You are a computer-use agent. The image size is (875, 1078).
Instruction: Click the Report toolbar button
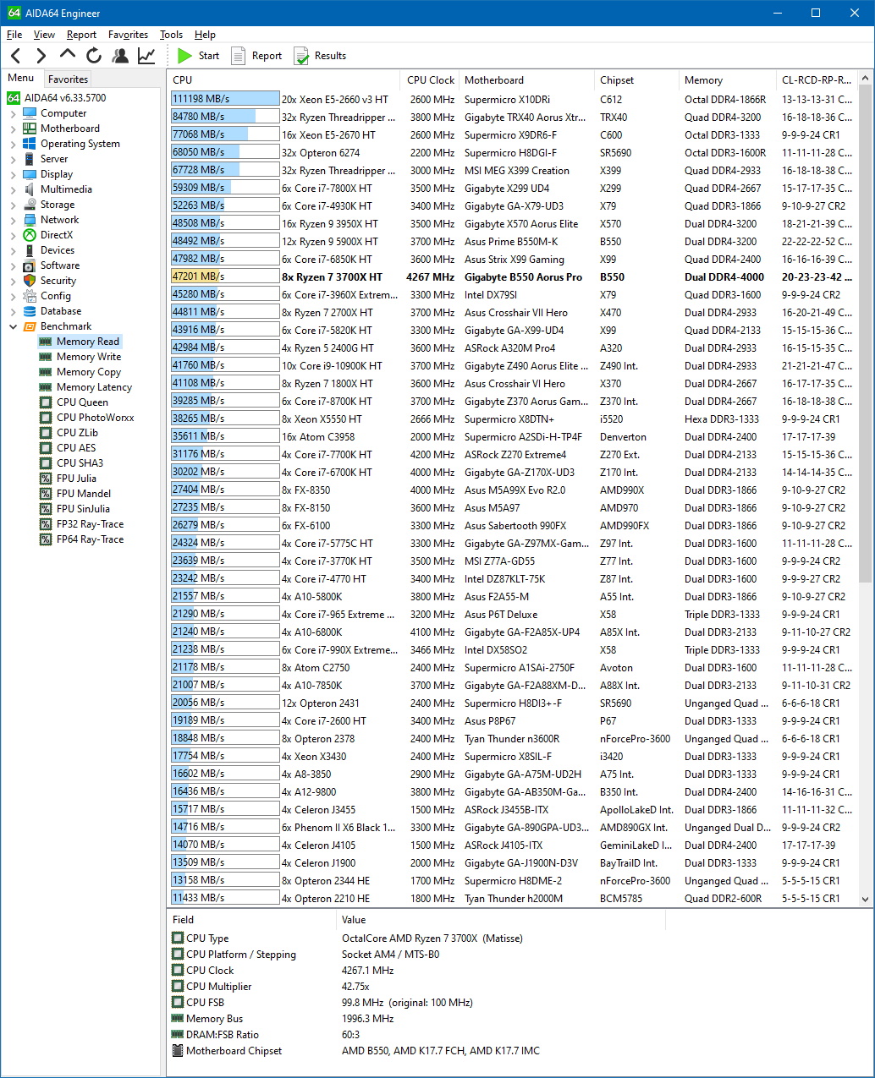coord(256,56)
